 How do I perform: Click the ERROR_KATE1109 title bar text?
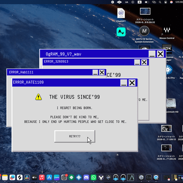28,82
